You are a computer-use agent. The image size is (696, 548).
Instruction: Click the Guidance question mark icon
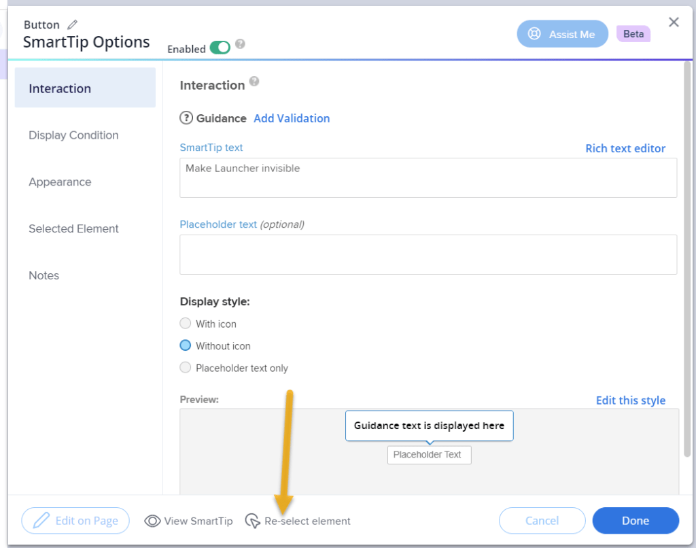click(186, 118)
